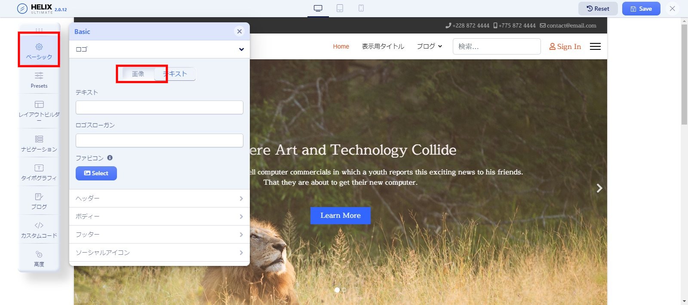Click the Home menu item
688x305 pixels.
click(x=341, y=46)
